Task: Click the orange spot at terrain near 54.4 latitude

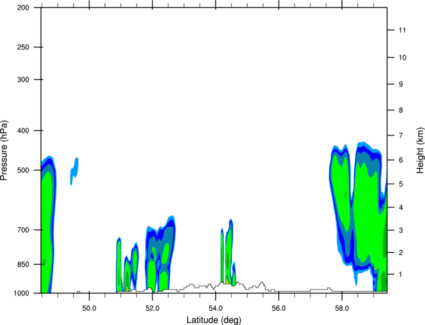Action: pos(227,281)
